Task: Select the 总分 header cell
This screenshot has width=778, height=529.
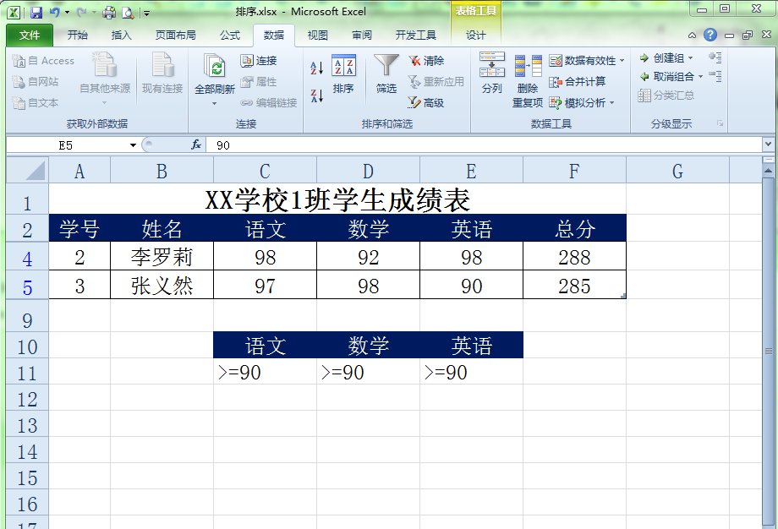Action: pos(574,228)
